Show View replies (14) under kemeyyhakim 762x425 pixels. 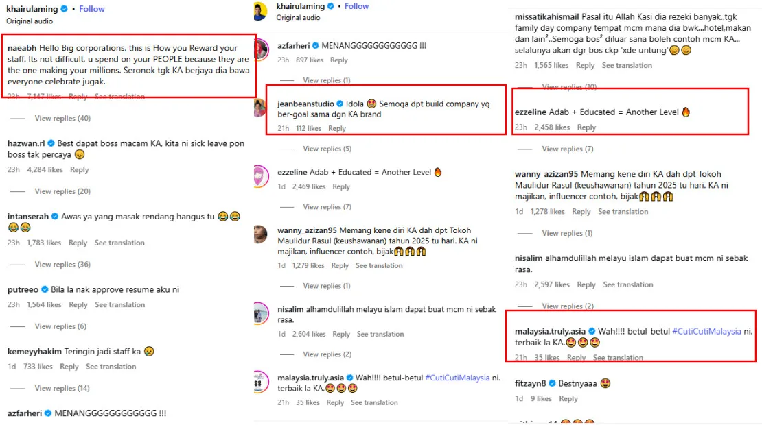click(62, 389)
